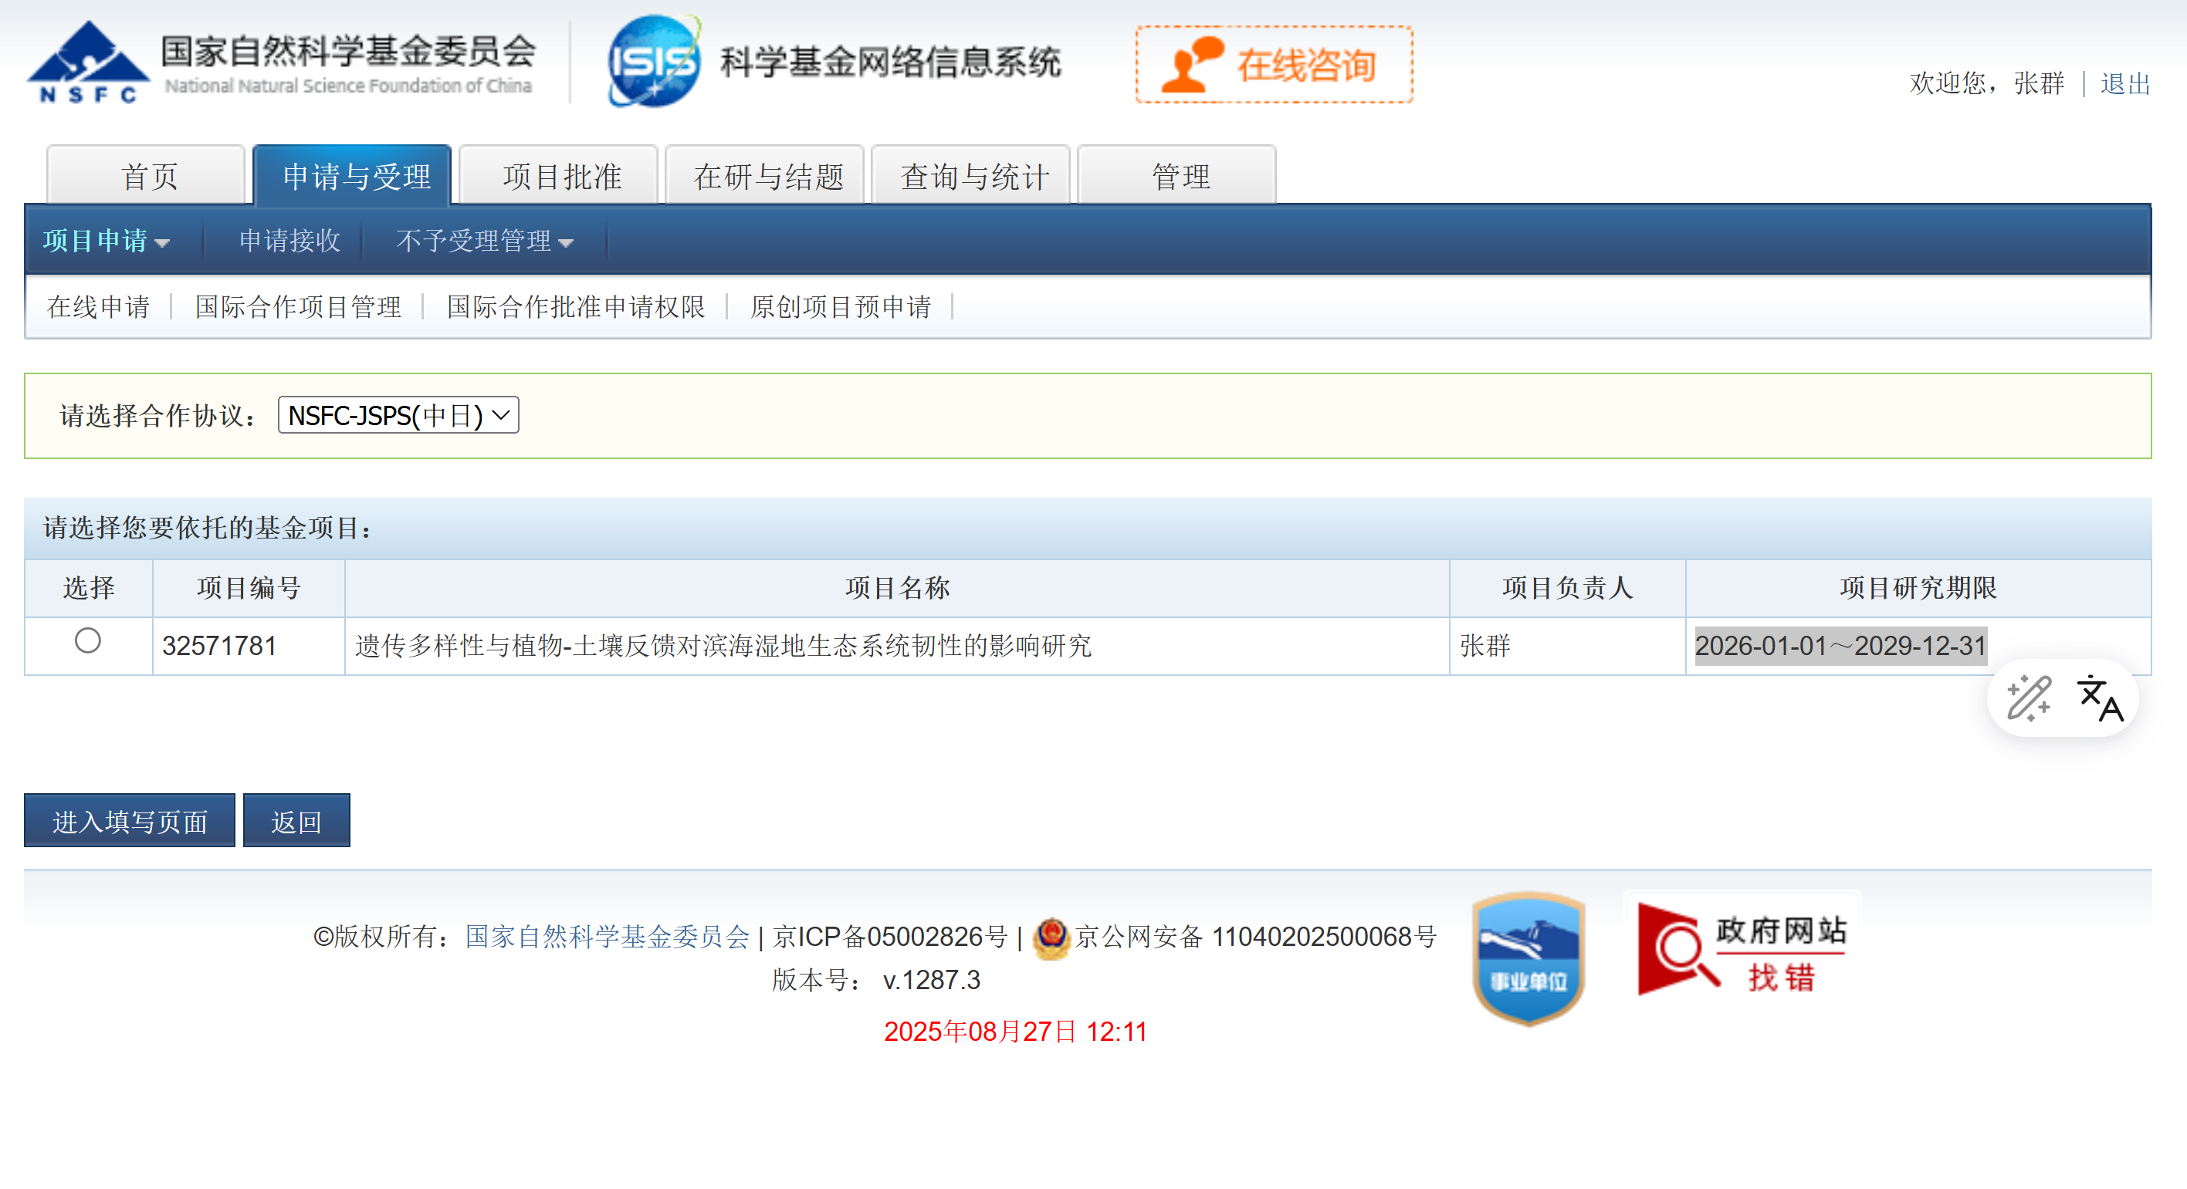Image resolution: width=2187 pixels, height=1189 pixels.
Task: Open 国际合作项目管理 submenu link
Action: click(x=297, y=306)
